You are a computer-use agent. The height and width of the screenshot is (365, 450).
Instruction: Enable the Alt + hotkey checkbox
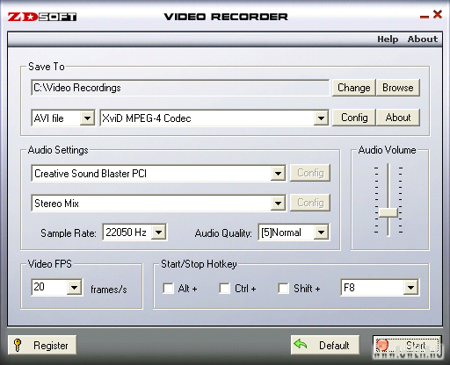pos(168,289)
